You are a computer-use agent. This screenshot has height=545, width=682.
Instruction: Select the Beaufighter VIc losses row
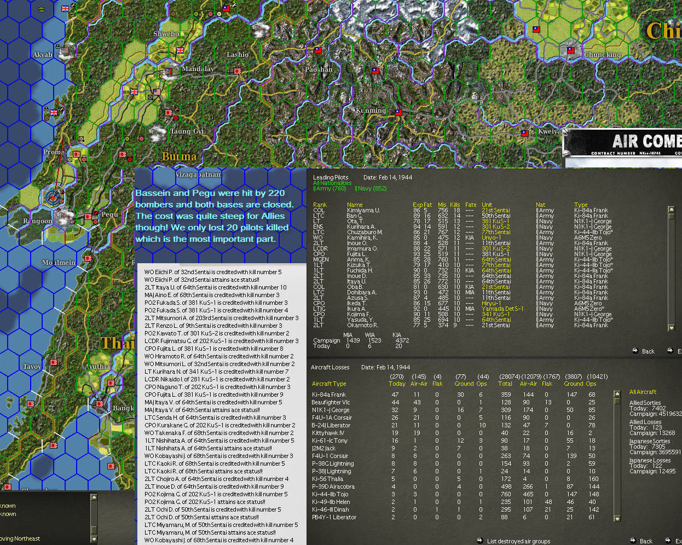[x=454, y=402]
